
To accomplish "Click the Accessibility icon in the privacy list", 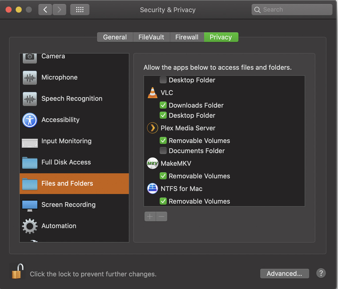I will (x=30, y=120).
